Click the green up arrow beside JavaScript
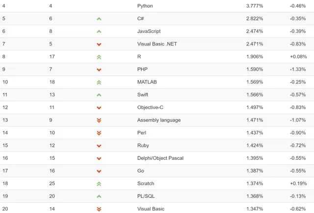The image size is (314, 213). [99, 31]
